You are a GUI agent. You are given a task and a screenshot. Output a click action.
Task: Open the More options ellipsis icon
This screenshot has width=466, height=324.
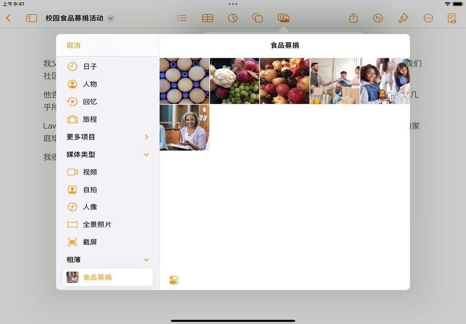(x=428, y=18)
